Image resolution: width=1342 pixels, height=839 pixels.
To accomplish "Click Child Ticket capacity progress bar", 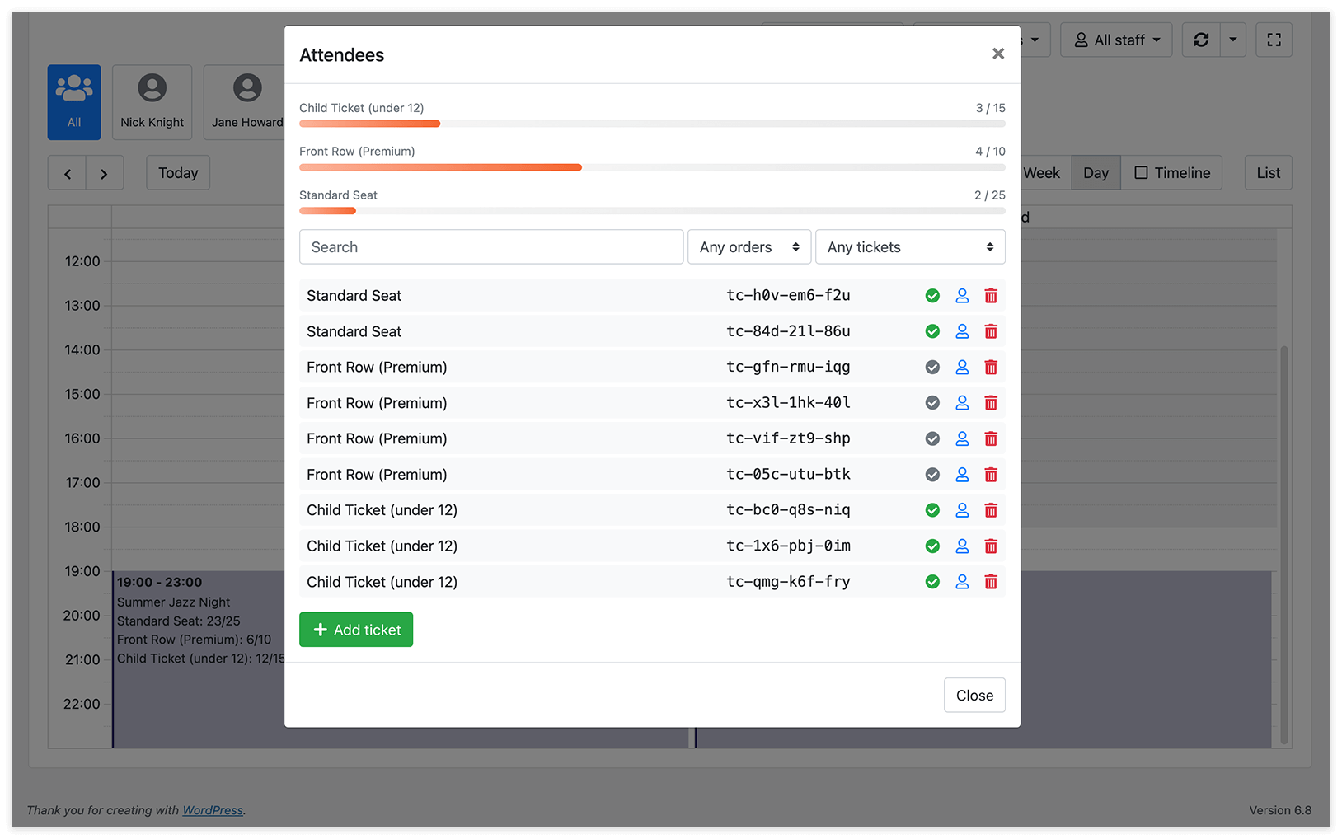I will coord(652,124).
